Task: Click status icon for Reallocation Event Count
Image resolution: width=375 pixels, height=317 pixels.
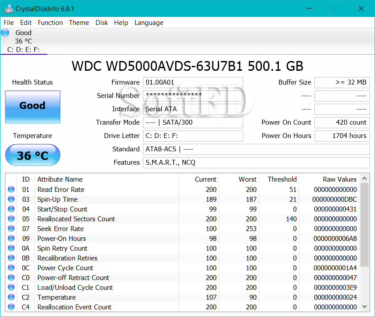Action: 11,307
